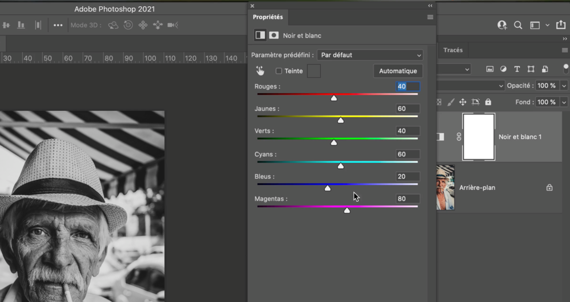This screenshot has width=570, height=302.
Task: Click the lock all padlock icon
Action: click(488, 102)
